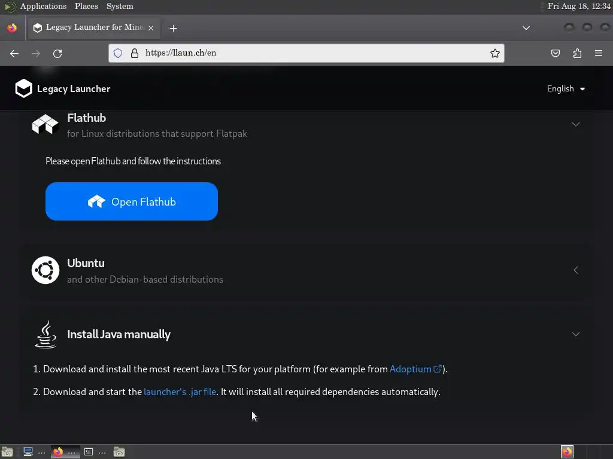This screenshot has height=459, width=613.
Task: Switch to Firefox window in the bottom taskbar
Action: point(65,452)
